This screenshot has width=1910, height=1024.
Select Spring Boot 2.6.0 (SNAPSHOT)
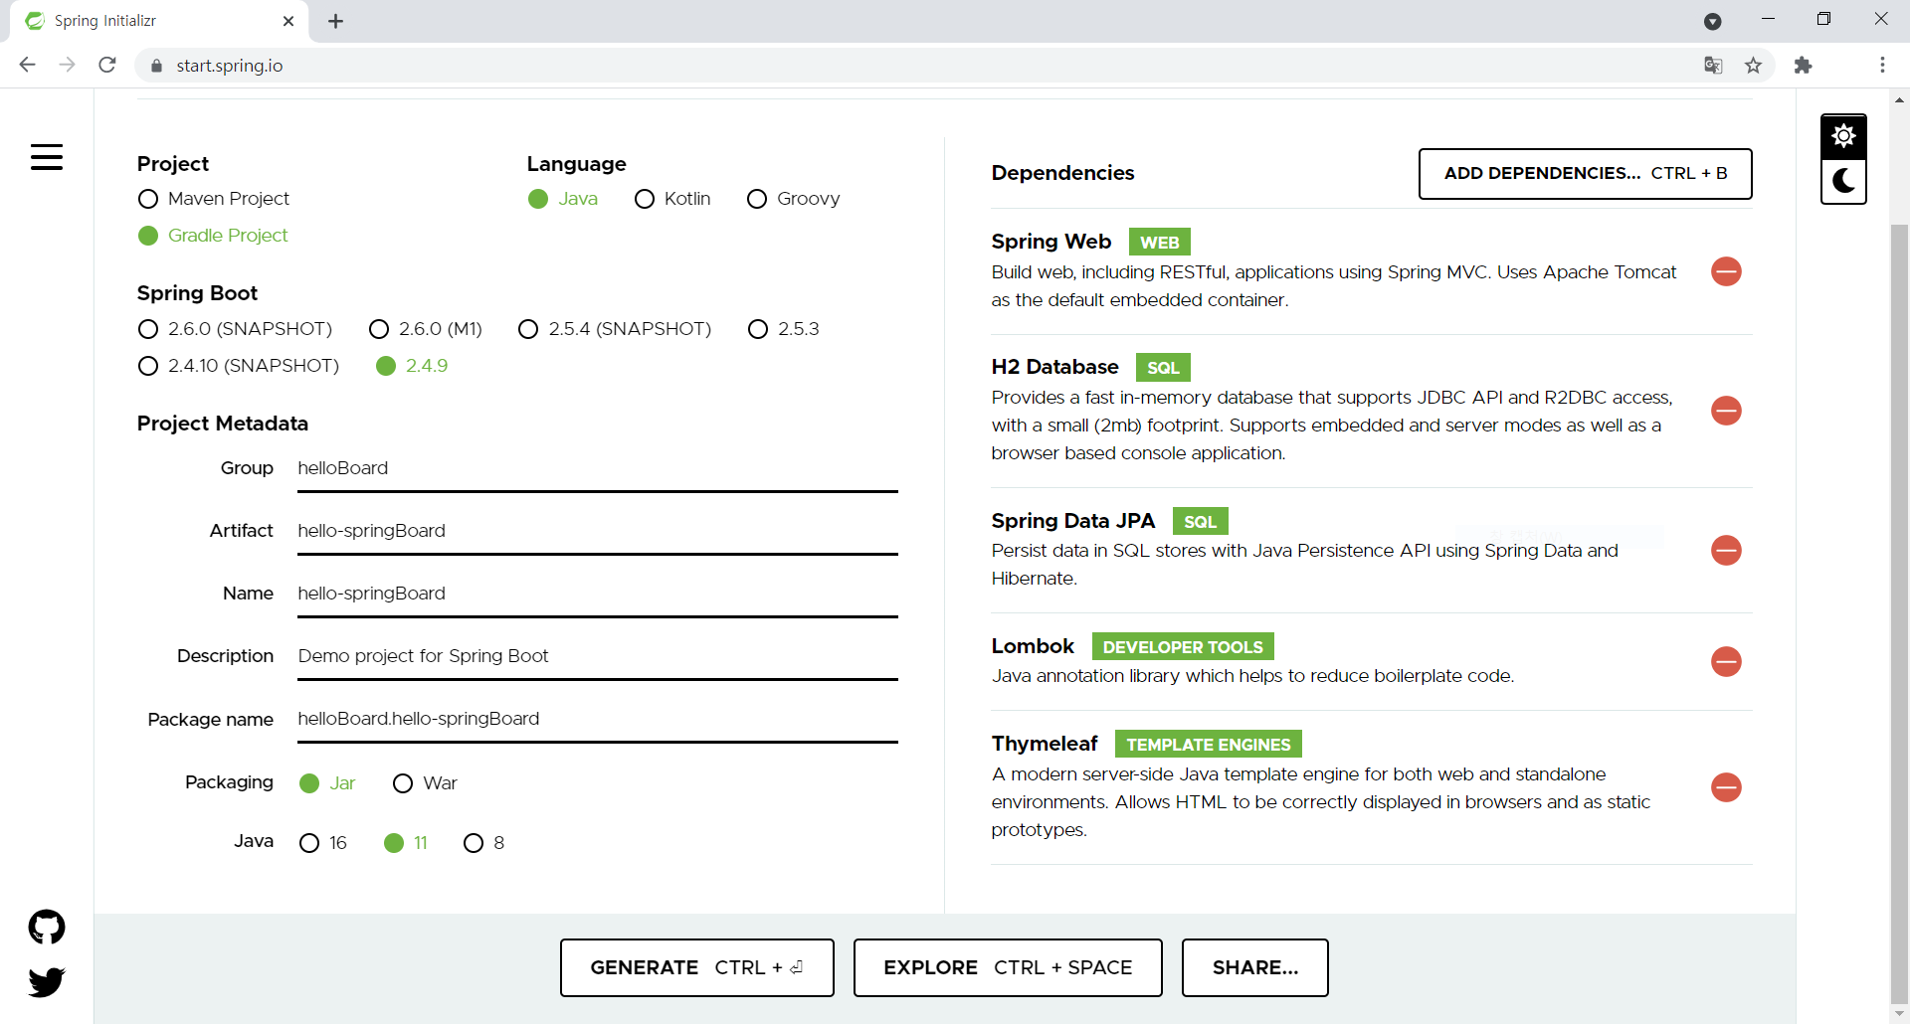236,329
